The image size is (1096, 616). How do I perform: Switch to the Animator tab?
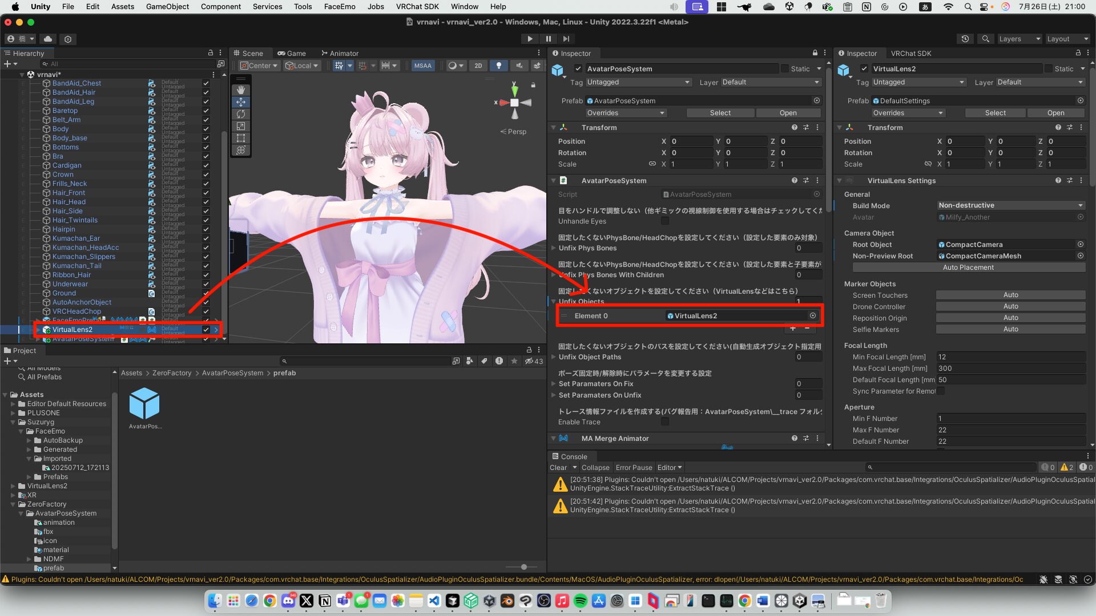(x=344, y=53)
